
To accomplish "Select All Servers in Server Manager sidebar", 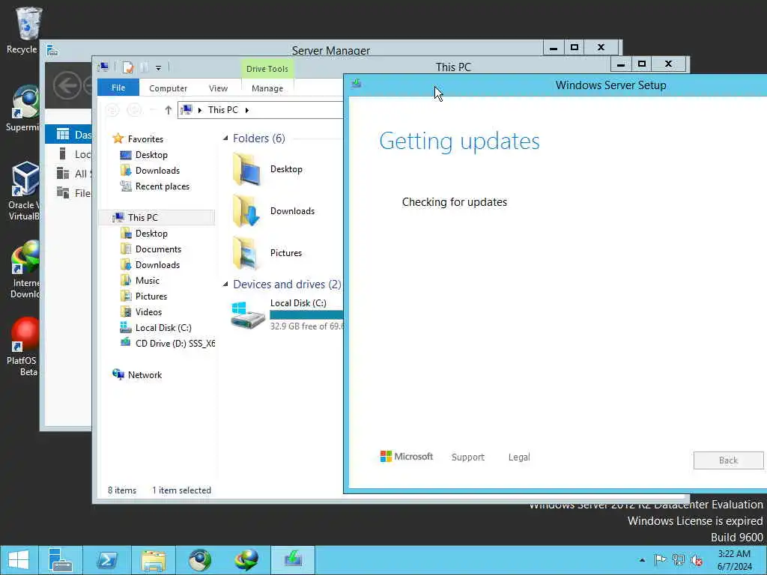I will pyautogui.click(x=68, y=174).
